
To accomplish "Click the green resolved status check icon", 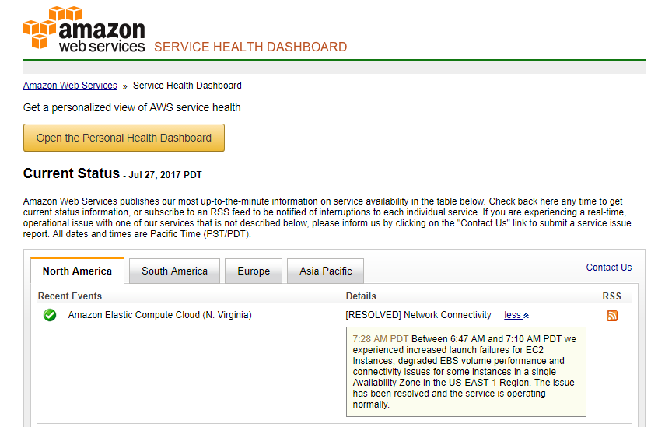I will pos(50,315).
